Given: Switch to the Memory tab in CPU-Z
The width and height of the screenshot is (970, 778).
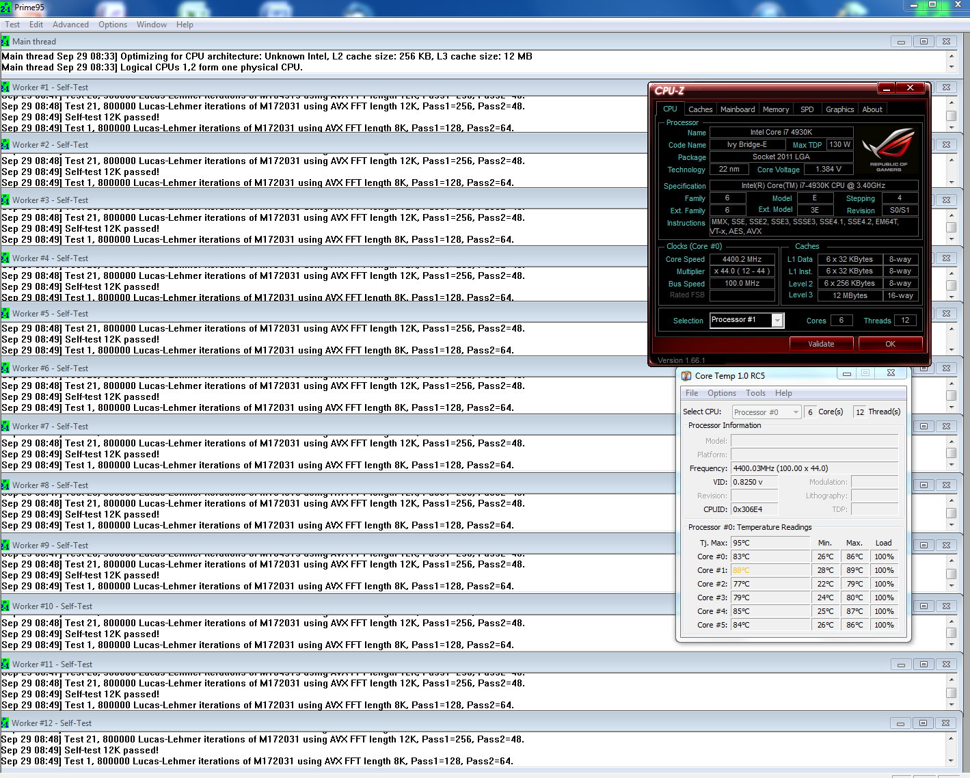Looking at the screenshot, I should (776, 109).
